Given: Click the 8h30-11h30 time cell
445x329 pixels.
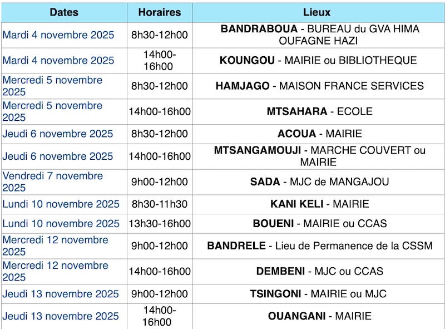Looking at the screenshot, I should [x=160, y=204].
